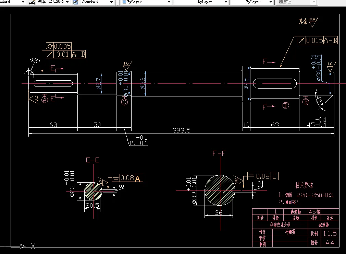Open the Table Style manager icon
This screenshot has width=346, height=254.
(76, 2)
